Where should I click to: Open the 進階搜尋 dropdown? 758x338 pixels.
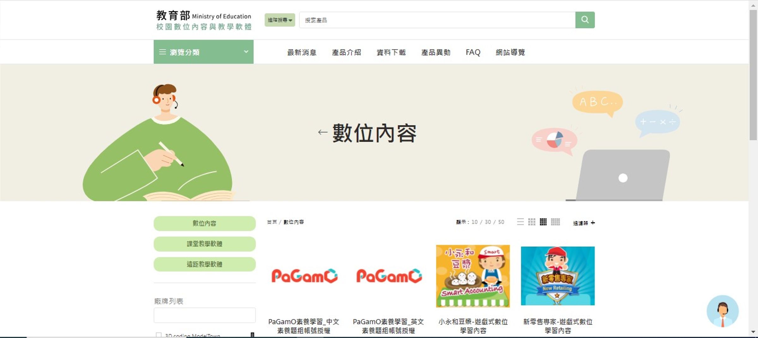[280, 20]
